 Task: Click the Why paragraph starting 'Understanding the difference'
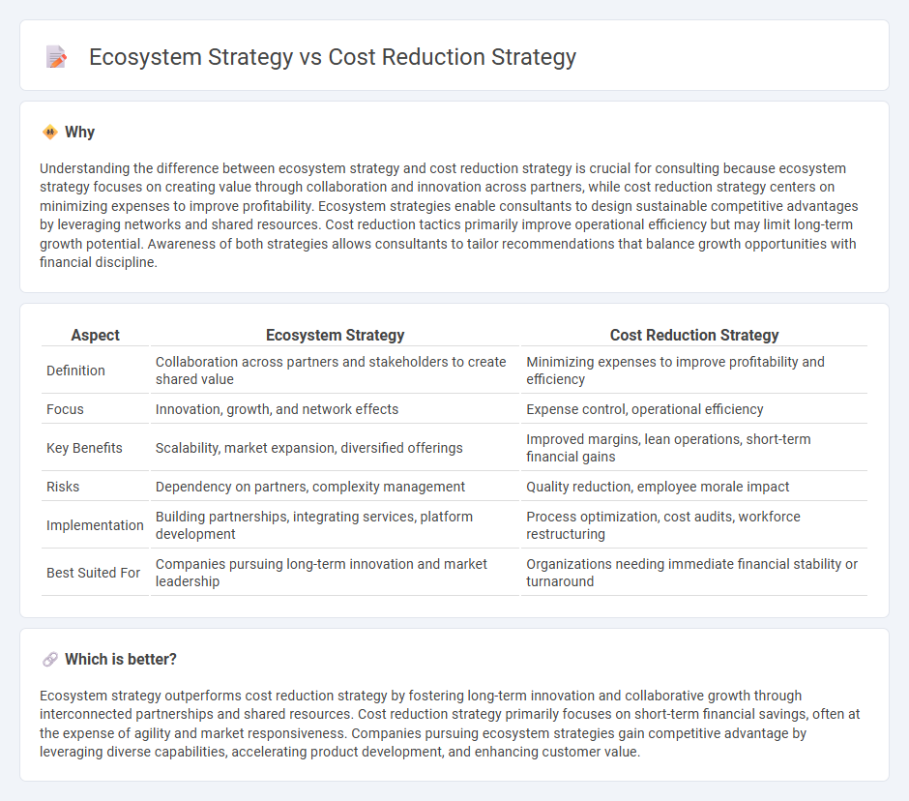450,215
